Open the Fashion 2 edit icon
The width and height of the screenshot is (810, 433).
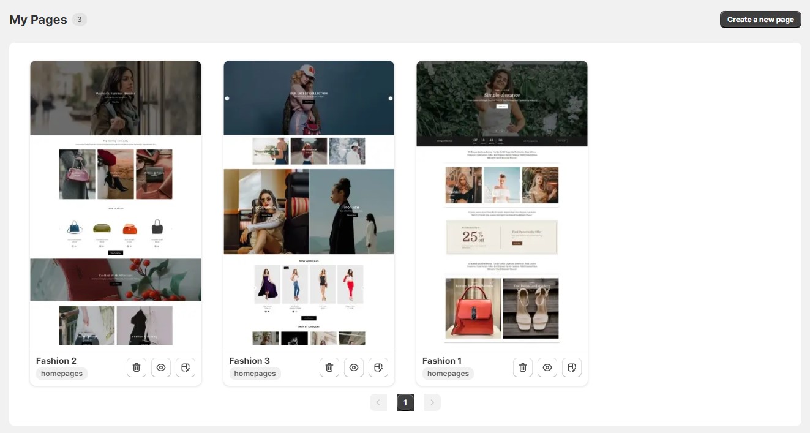tap(186, 367)
